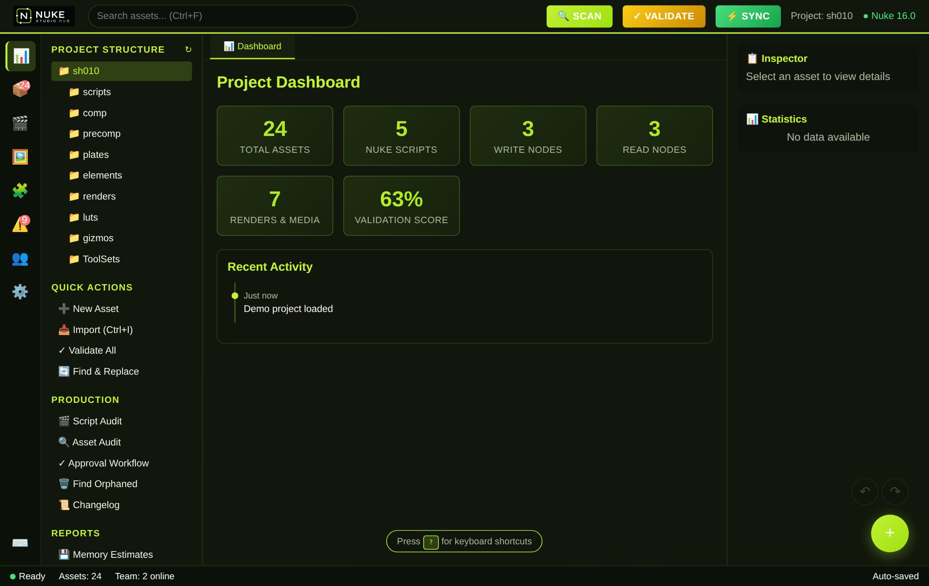Click the 'Nuke 16.0' version indicator
This screenshot has width=929, height=586.
[889, 16]
